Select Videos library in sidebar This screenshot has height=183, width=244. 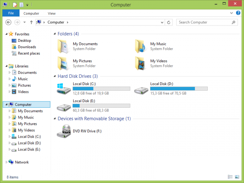tap(23, 92)
